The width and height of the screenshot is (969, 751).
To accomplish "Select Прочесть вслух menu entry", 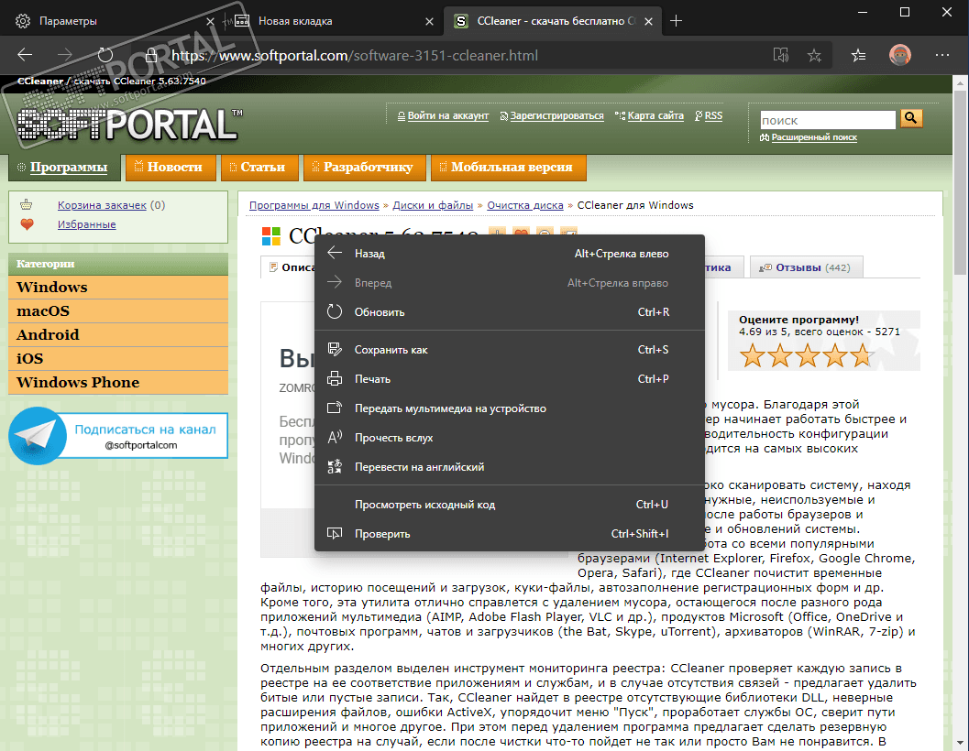I will tap(510, 437).
